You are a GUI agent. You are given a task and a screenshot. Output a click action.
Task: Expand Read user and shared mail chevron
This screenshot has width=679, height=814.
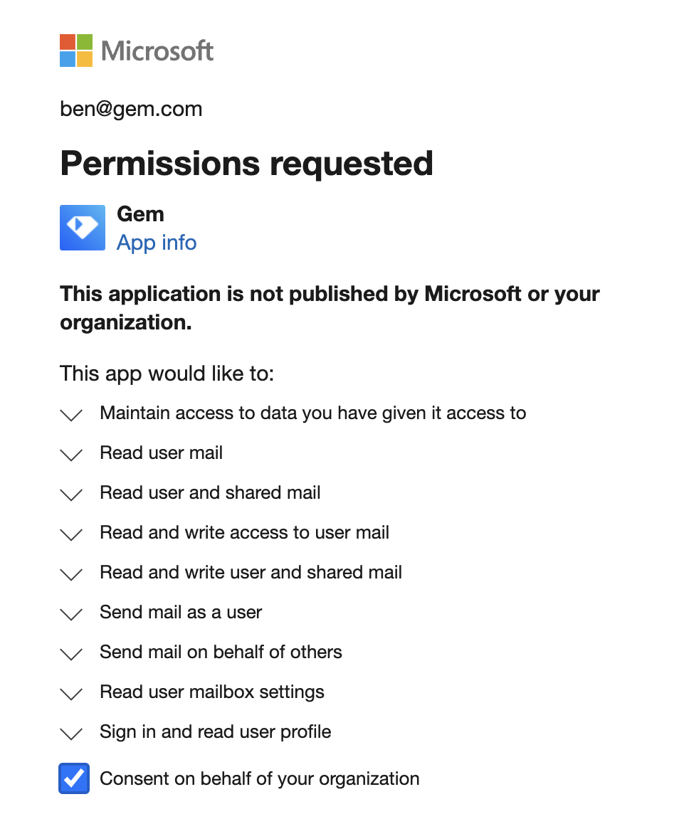click(x=71, y=495)
